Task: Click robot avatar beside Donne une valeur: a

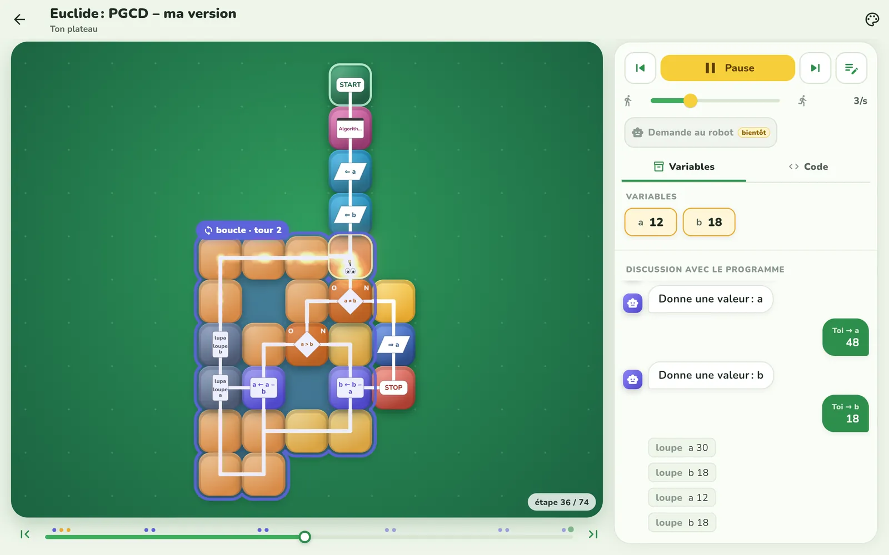Action: click(x=633, y=303)
